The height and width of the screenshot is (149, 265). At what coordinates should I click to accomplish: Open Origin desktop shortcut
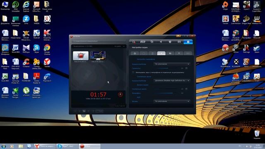point(225,5)
